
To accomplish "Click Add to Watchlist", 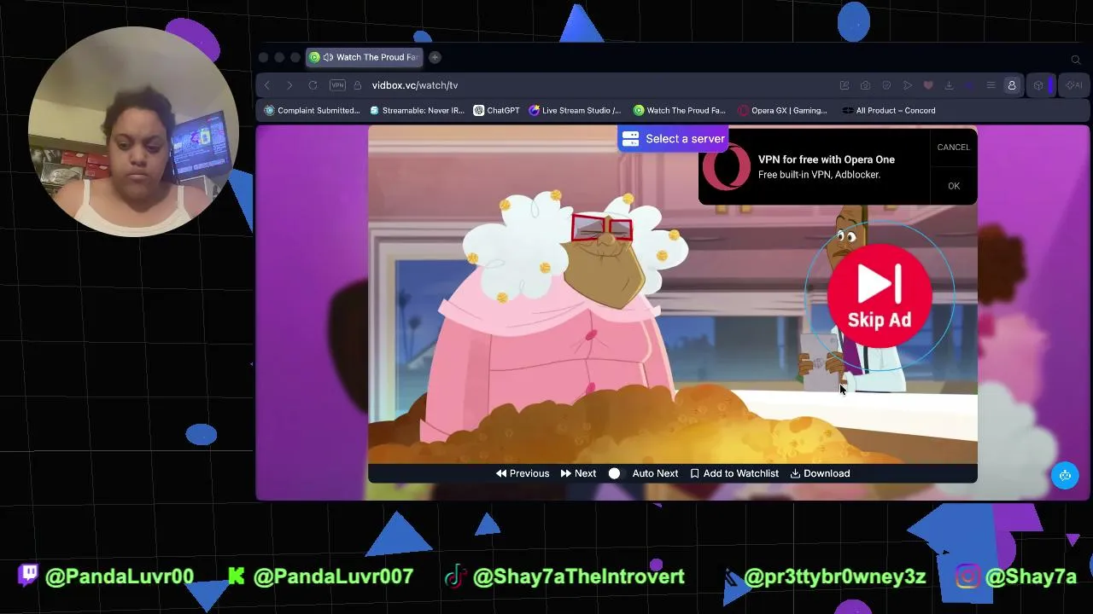I will pyautogui.click(x=734, y=473).
